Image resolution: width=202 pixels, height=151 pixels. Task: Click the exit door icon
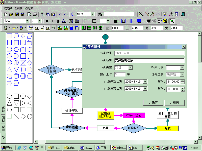coord(183,14)
